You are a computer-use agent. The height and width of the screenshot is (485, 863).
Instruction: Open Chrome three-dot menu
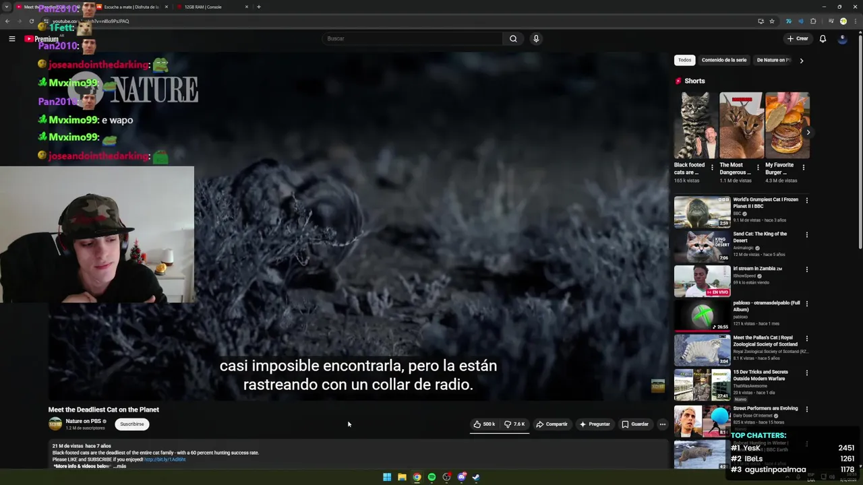[x=856, y=21]
